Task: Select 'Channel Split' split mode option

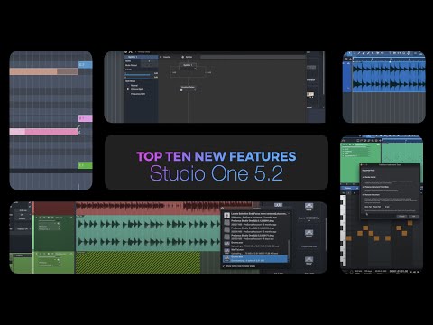Action: [137, 89]
